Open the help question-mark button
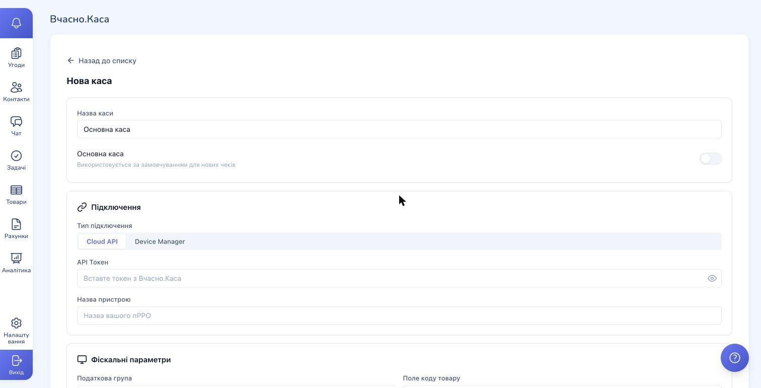This screenshot has height=388, width=761. (735, 358)
